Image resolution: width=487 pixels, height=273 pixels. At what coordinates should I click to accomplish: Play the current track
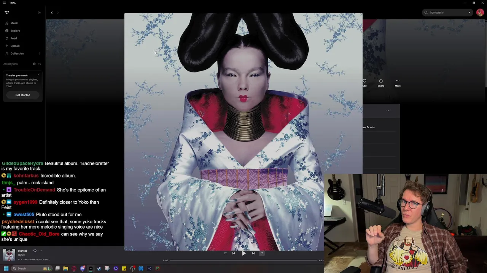243,253
